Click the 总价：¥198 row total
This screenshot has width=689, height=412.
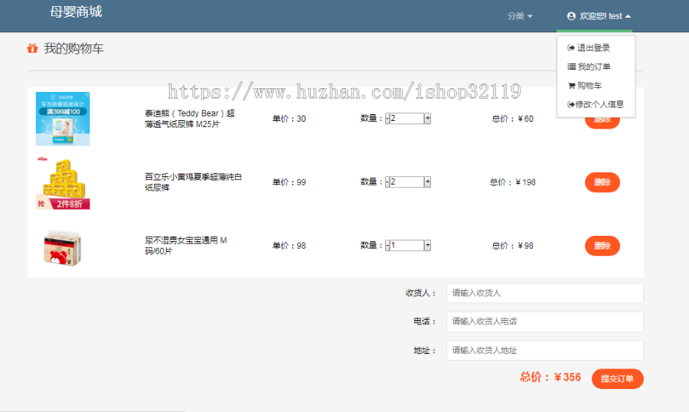[x=513, y=182]
